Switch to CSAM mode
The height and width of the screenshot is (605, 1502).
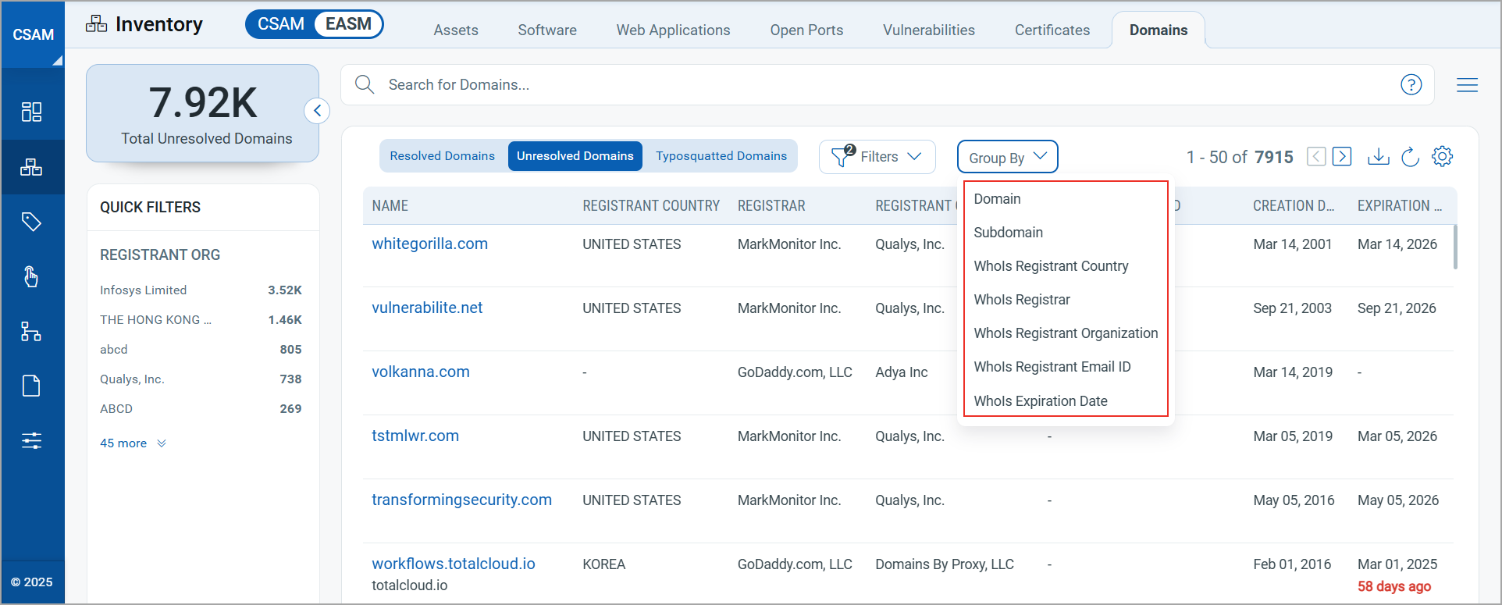coord(281,24)
